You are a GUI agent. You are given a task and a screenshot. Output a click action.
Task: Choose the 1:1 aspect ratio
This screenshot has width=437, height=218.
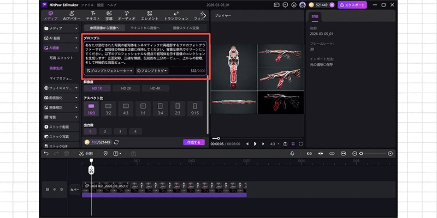point(143,108)
